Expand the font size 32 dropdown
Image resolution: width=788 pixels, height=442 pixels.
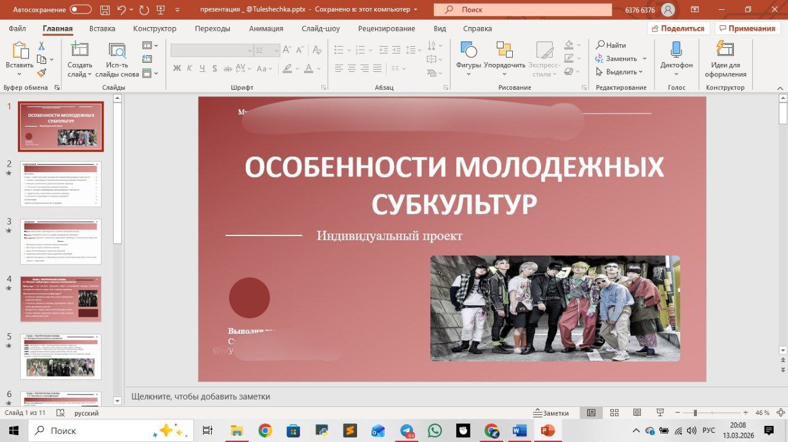[x=276, y=50]
